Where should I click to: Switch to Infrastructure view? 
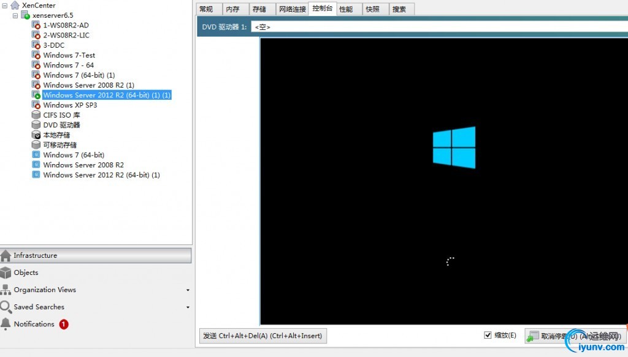pos(96,255)
